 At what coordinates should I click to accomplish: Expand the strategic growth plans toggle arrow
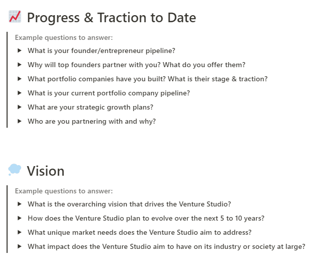coord(20,107)
